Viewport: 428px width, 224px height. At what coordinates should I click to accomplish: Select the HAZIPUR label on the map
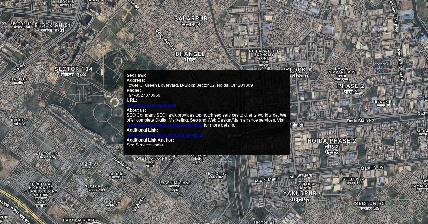coord(19,79)
